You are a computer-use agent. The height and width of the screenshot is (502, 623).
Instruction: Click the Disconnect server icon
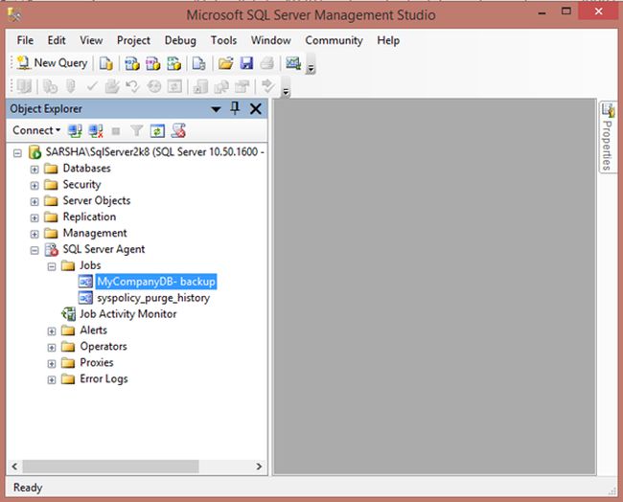coord(95,130)
